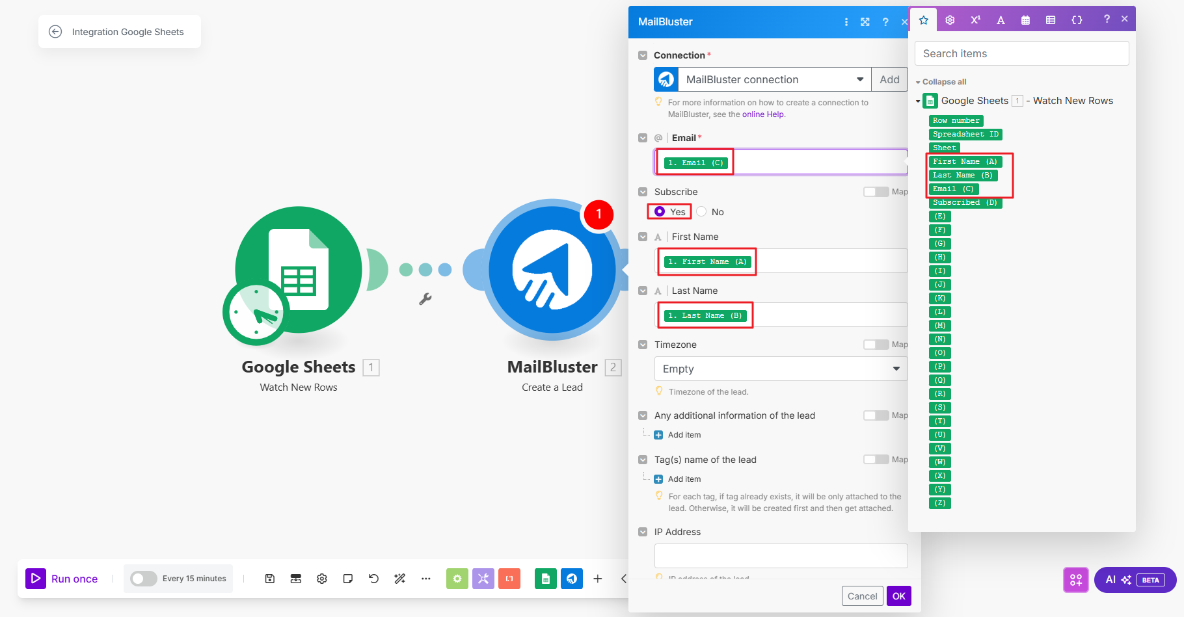Open the notes icon in bottom toolbar

348,579
